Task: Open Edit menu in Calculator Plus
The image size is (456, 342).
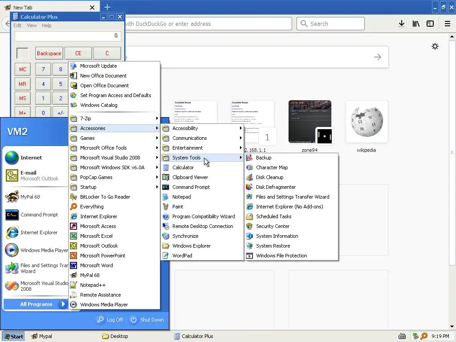Action: [17, 25]
